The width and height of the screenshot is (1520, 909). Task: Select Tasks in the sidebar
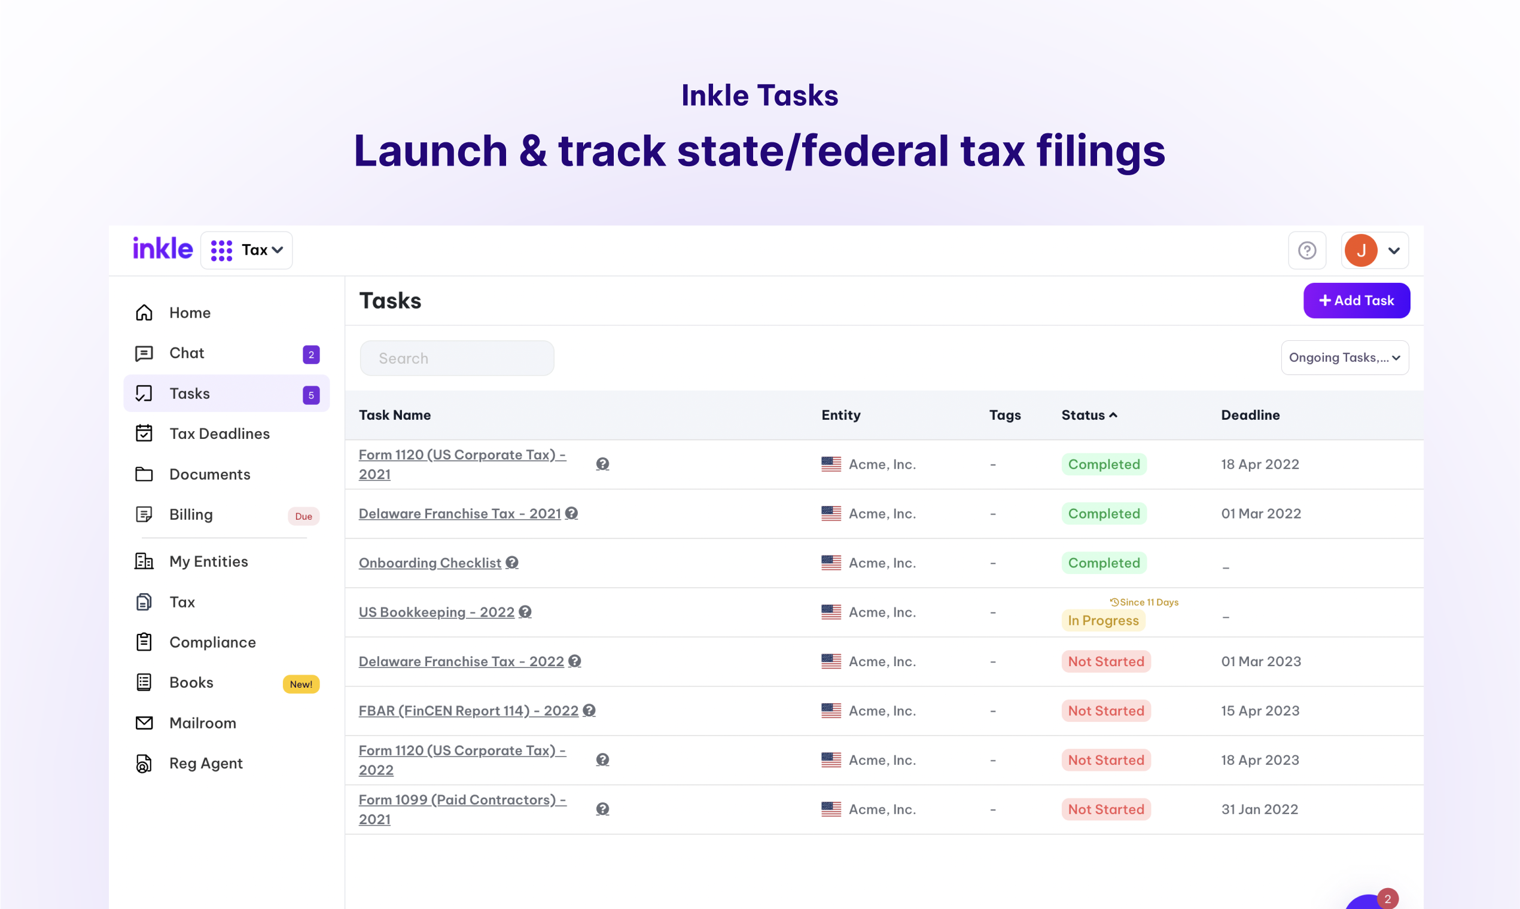(226, 394)
